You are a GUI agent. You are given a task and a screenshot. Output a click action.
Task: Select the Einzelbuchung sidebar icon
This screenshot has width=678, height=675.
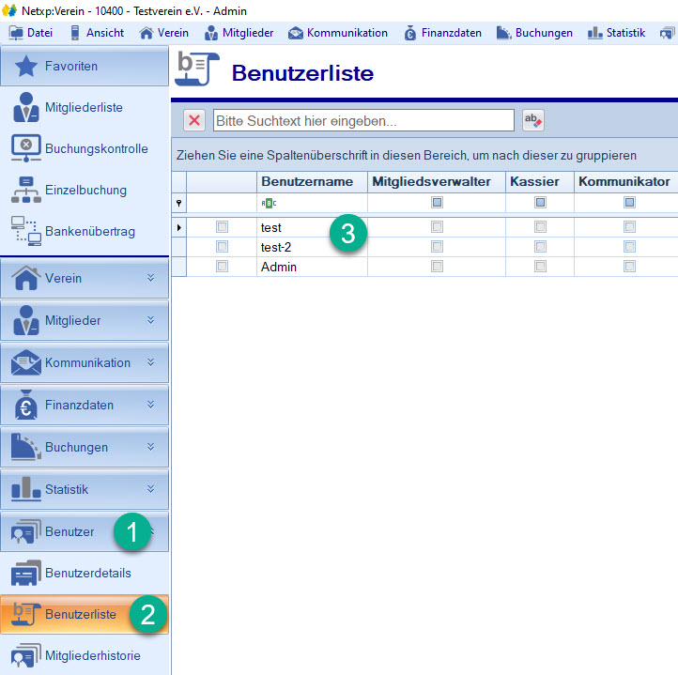26,190
